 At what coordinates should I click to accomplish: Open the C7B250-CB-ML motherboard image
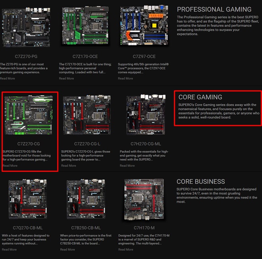click(86, 199)
